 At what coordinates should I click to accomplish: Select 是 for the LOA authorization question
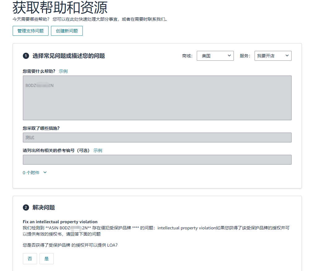click(47, 259)
